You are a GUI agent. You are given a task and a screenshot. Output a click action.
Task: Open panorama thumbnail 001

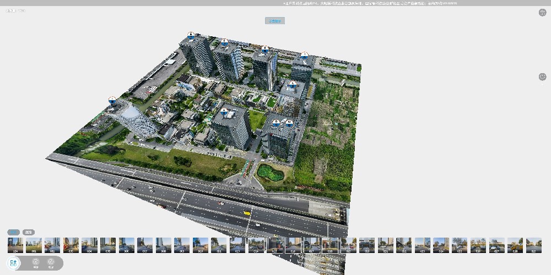[34, 245]
